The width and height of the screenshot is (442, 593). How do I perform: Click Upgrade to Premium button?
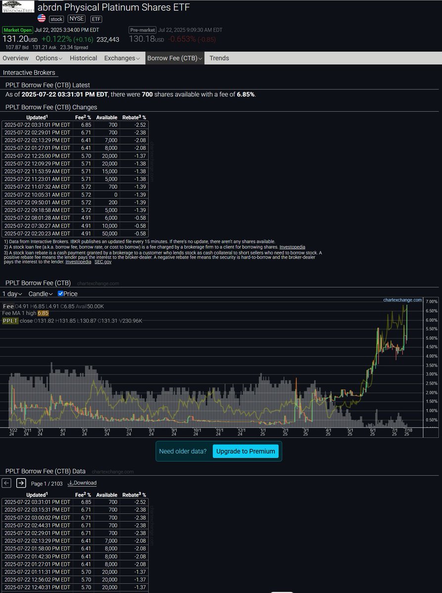click(246, 451)
